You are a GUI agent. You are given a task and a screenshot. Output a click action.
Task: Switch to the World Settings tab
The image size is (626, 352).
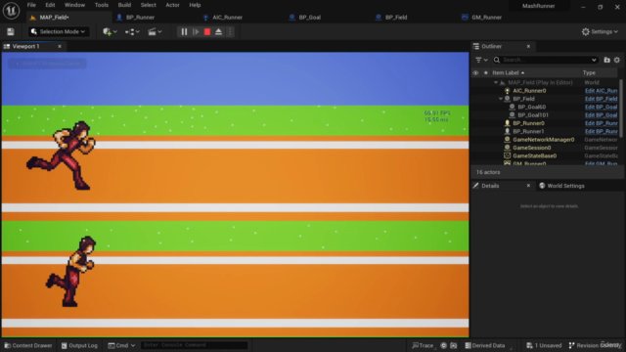561,186
